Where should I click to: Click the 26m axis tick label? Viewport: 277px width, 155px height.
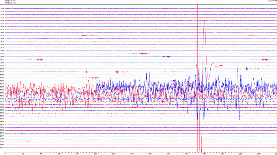(241, 154)
